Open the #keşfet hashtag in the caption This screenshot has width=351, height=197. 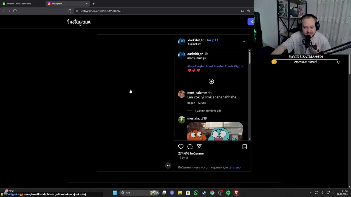[200, 66]
